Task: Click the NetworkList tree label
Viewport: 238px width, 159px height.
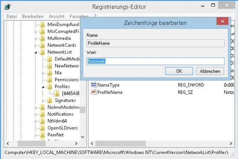Action: pos(59,52)
